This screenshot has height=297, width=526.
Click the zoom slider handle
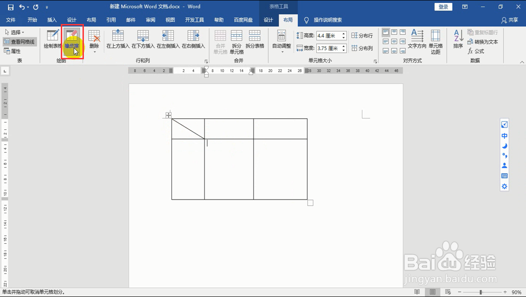pyautogui.click(x=481, y=292)
